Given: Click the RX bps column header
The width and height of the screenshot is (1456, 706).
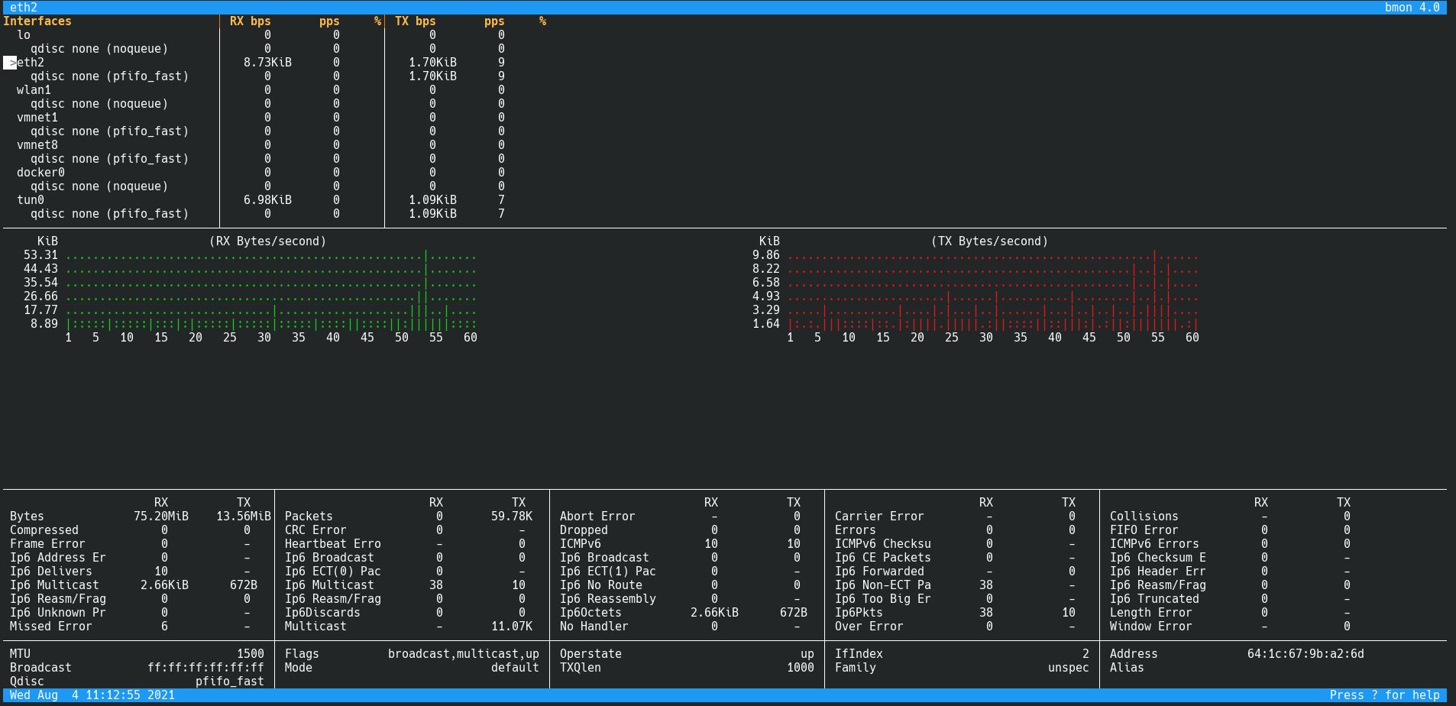Looking at the screenshot, I should click(250, 21).
